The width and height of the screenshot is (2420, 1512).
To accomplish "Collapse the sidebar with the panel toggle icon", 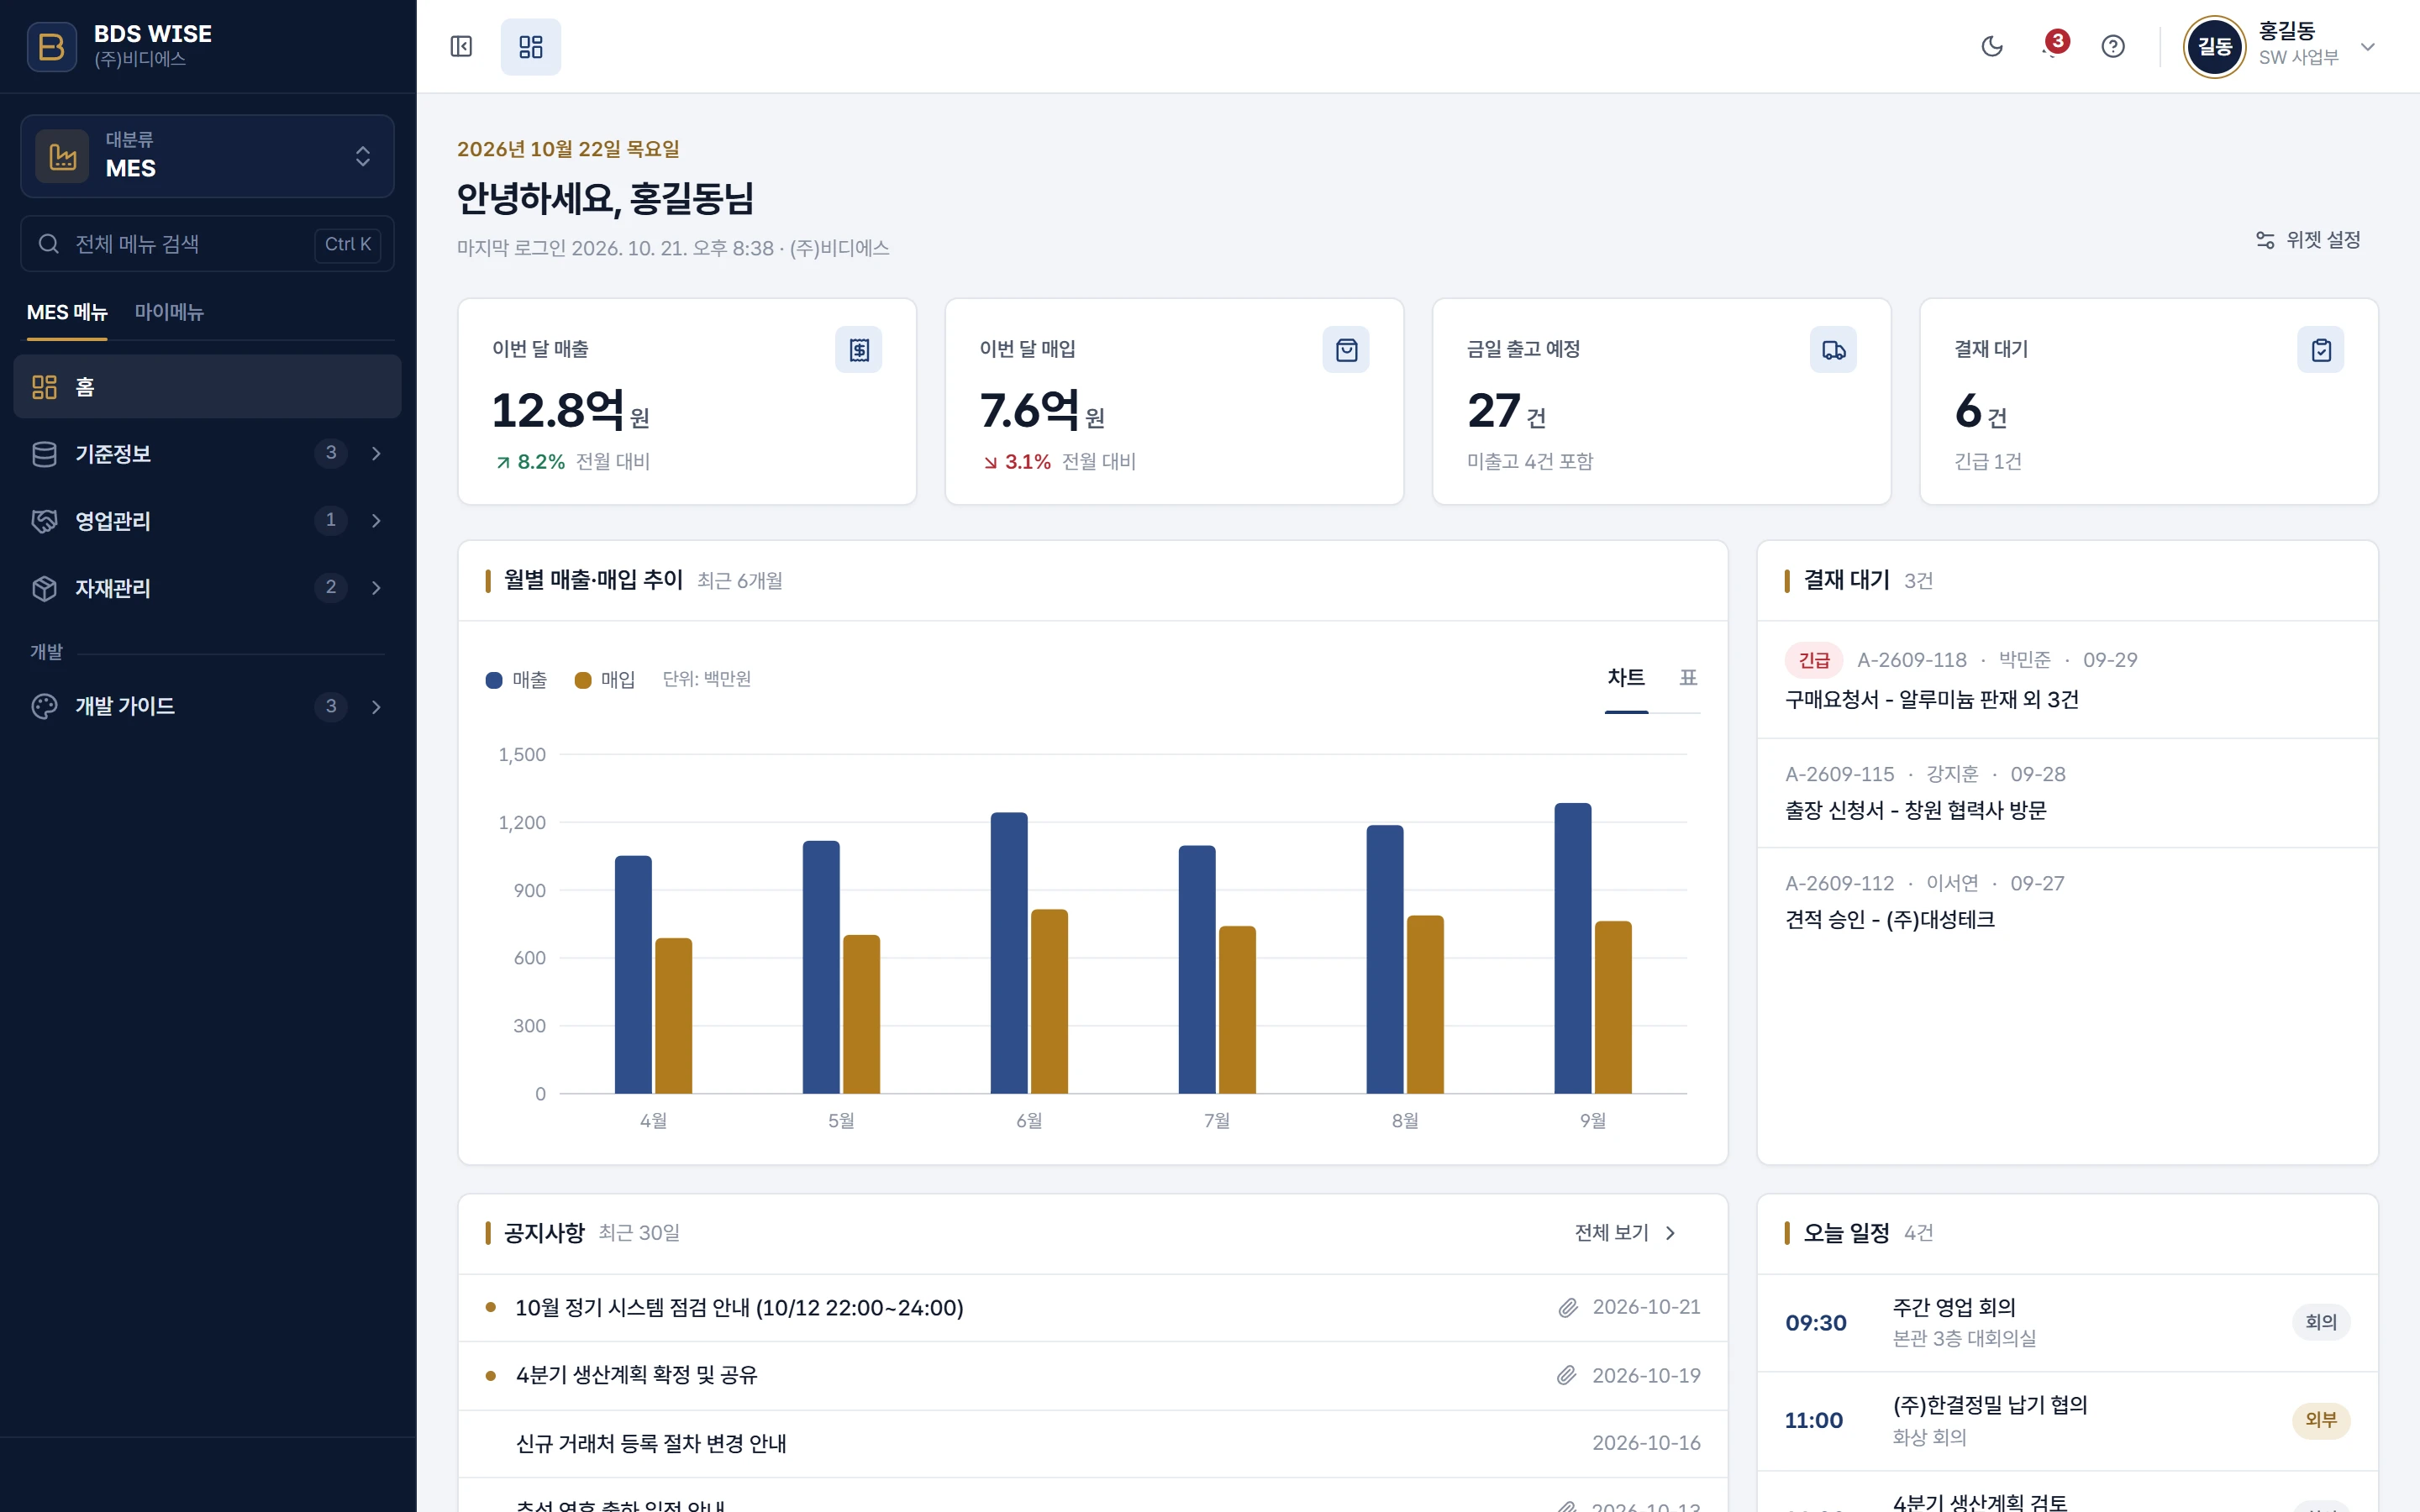I will pos(461,46).
